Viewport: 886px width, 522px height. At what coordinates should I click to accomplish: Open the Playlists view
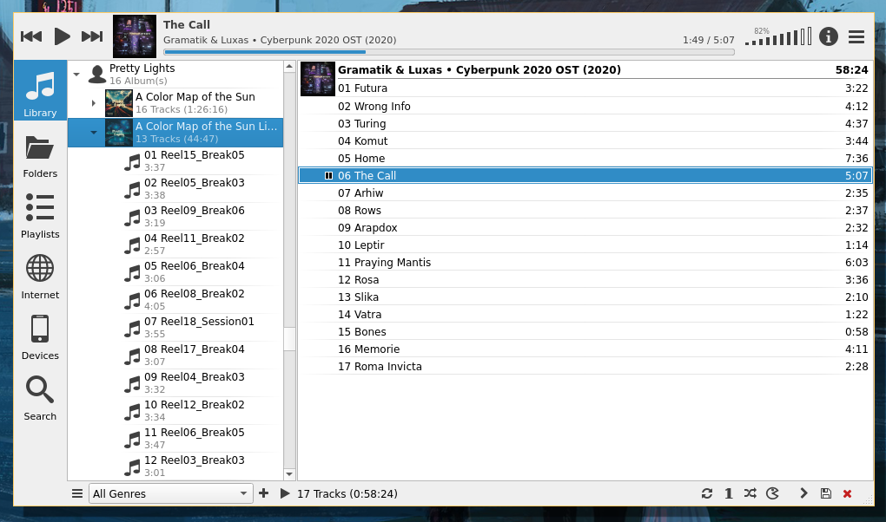40,217
